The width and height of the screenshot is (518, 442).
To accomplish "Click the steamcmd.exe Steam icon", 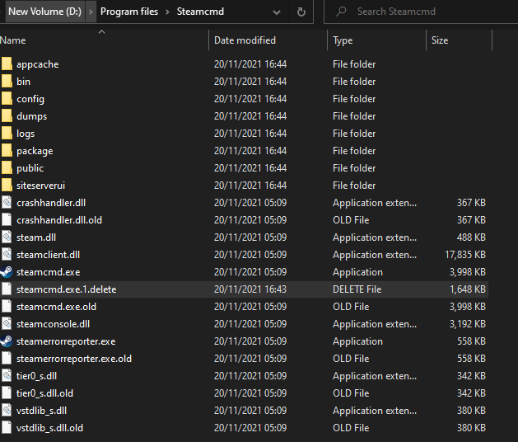I will point(7,272).
